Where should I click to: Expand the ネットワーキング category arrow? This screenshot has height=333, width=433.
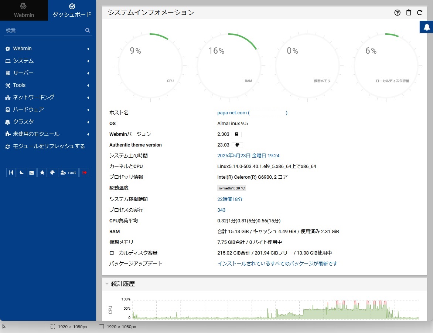88,97
